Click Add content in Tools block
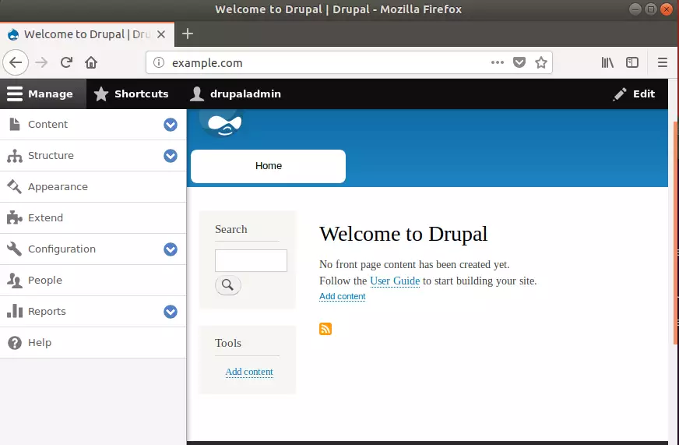Image resolution: width=679 pixels, height=445 pixels. [x=249, y=372]
